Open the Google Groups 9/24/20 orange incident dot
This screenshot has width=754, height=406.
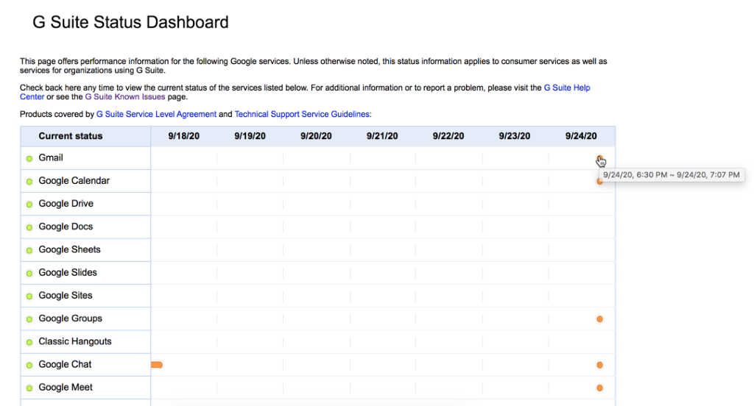coord(599,319)
